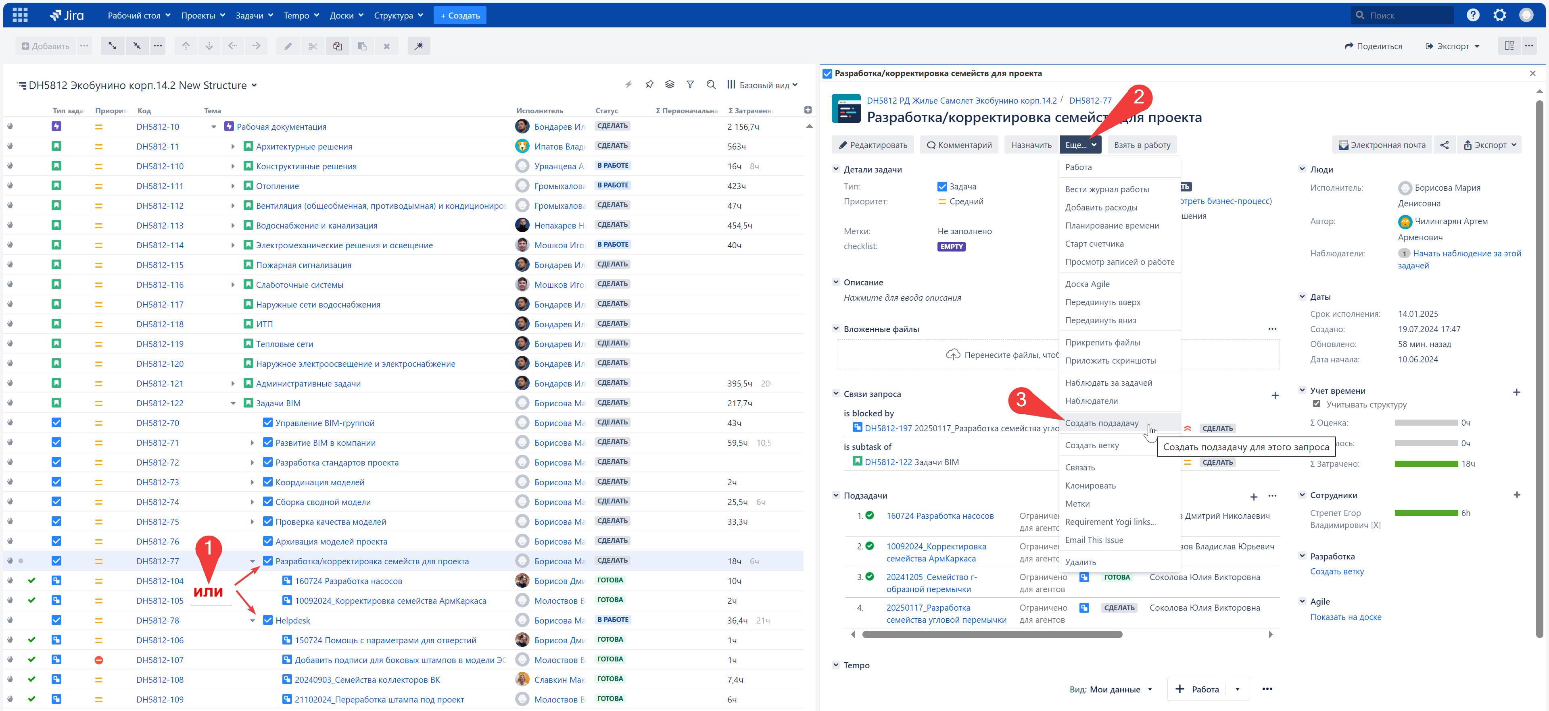1549x711 pixels.
Task: Open the DH5812-77 issue key link
Action: [1090, 100]
